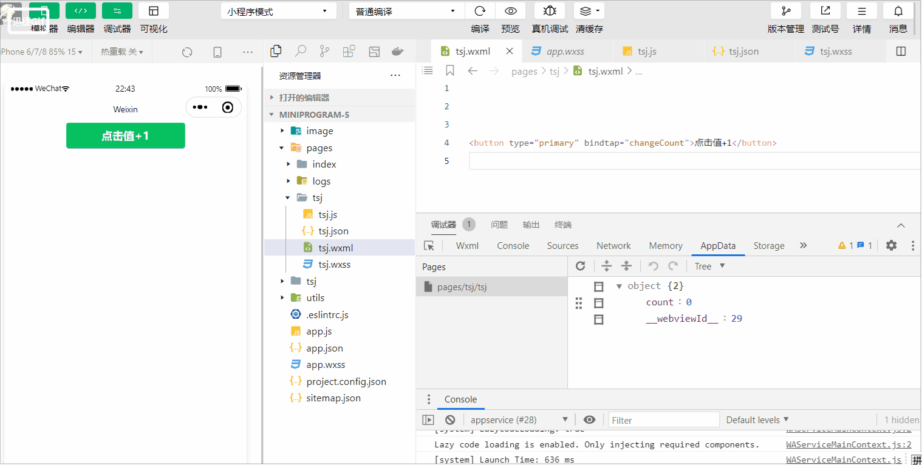Open the details hamburger icon
922x465 pixels.
862,11
